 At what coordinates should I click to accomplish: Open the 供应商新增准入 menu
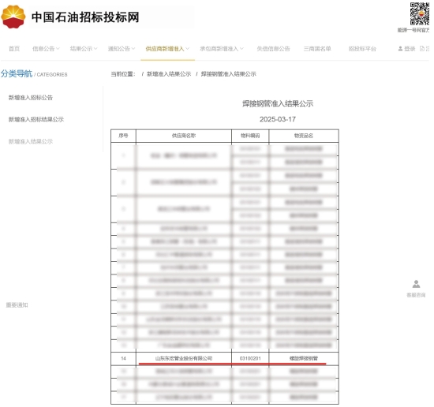[167, 49]
